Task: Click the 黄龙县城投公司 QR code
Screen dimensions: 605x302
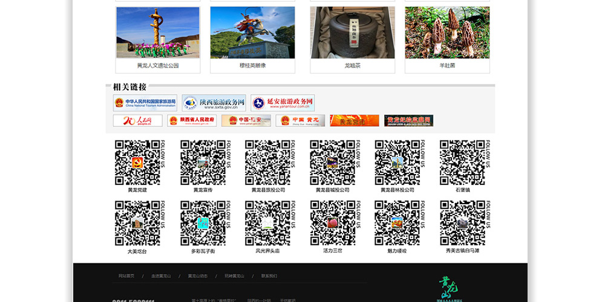Action: tap(333, 162)
